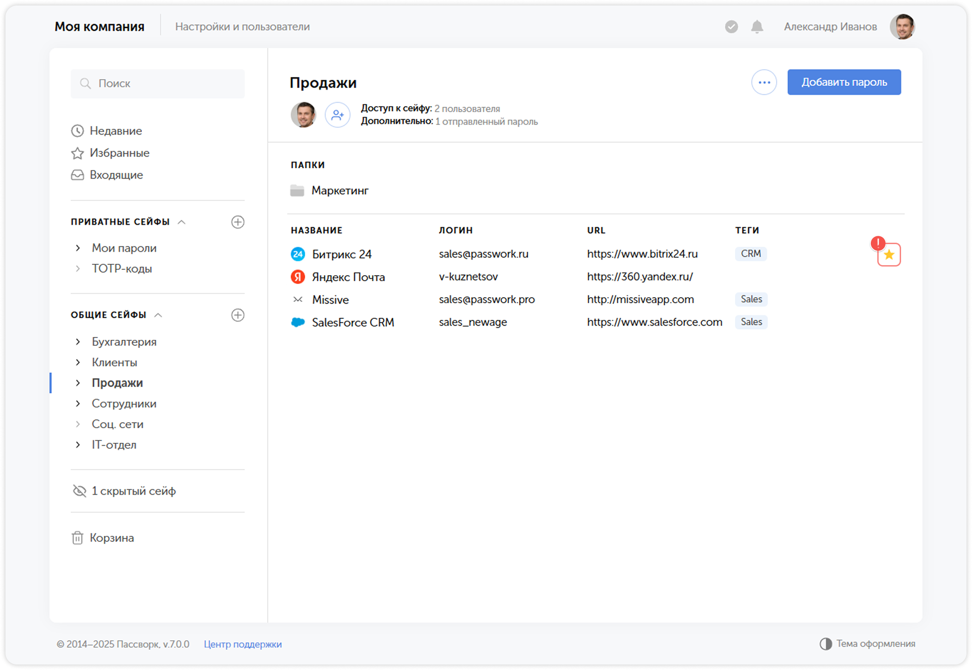Open http://missiveapp.com URL

tap(641, 299)
